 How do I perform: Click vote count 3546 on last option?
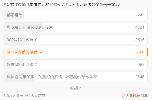click(x=140, y=77)
